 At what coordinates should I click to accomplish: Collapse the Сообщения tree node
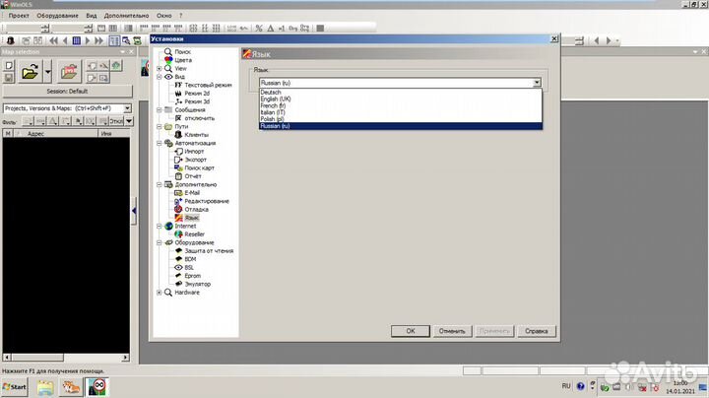pos(160,110)
